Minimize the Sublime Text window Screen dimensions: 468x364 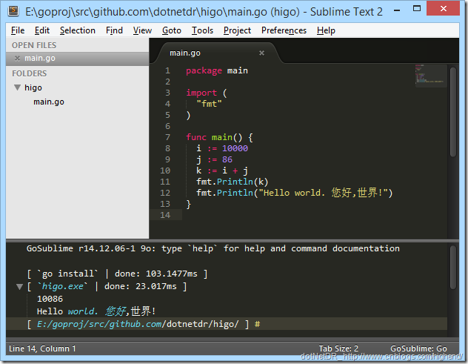coord(397,10)
